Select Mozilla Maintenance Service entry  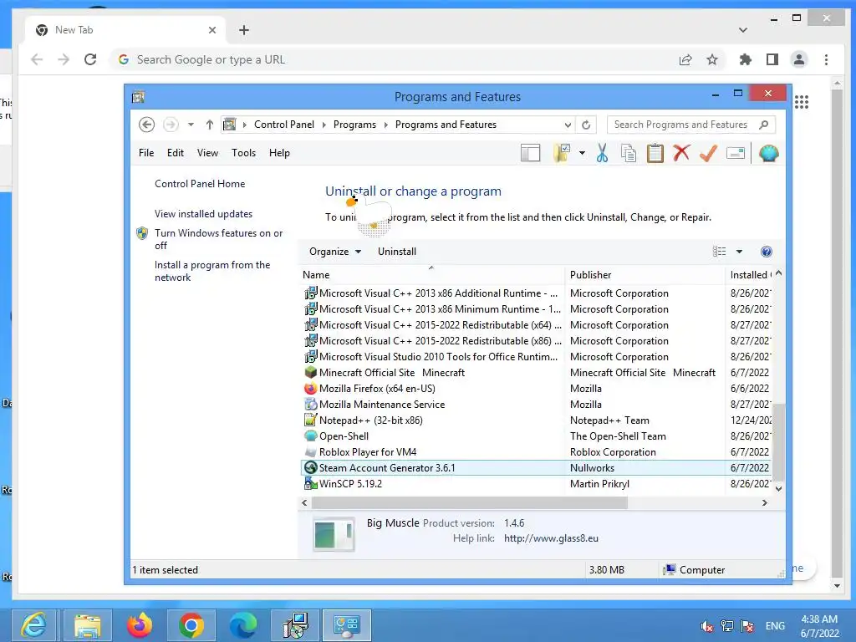pyautogui.click(x=537, y=405)
